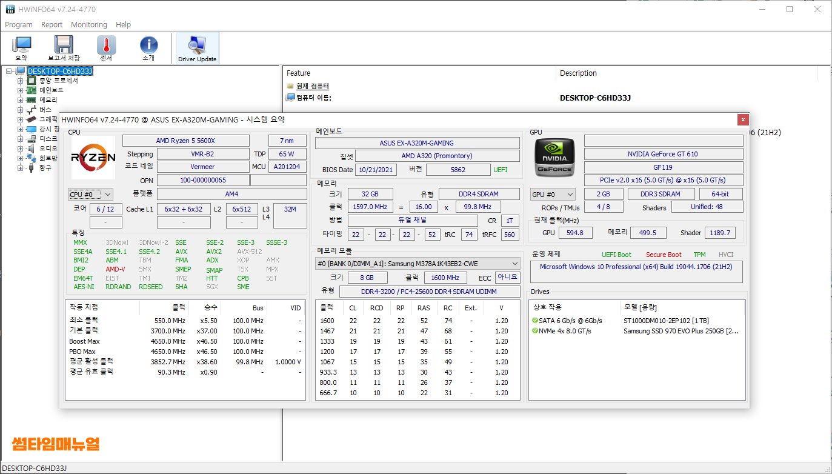Click the CPU chip icon beside 중앙 프로세서
The width and height of the screenshot is (832, 474).
click(32, 81)
